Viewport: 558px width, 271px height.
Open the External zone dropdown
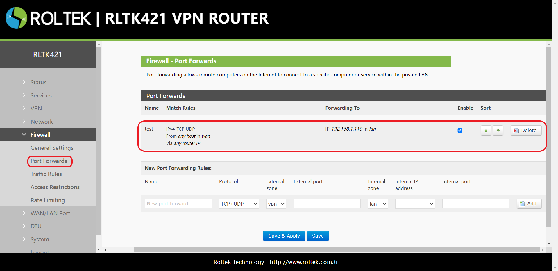(276, 204)
